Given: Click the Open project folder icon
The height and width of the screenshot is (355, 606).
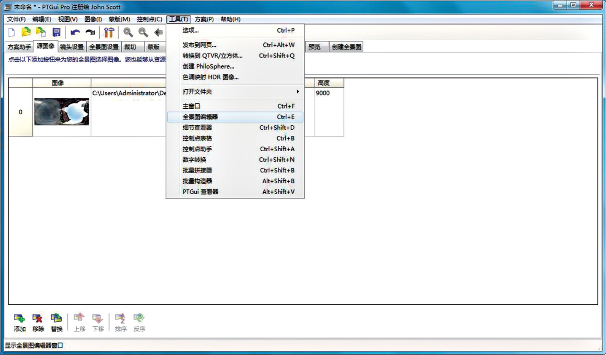Looking at the screenshot, I should coord(26,32).
